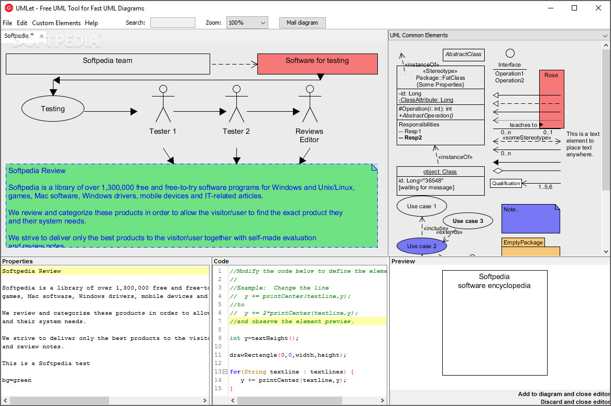Pick the AbstractClass palette element
Viewport: 611px width, 406px height.
(463, 55)
